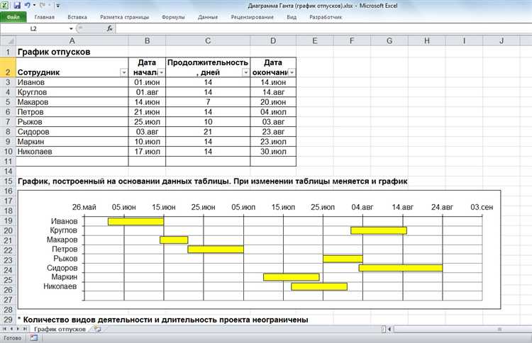Click the Undo arrow icon
Image resolution: width=532 pixels, height=343 pixels.
tap(27, 5)
